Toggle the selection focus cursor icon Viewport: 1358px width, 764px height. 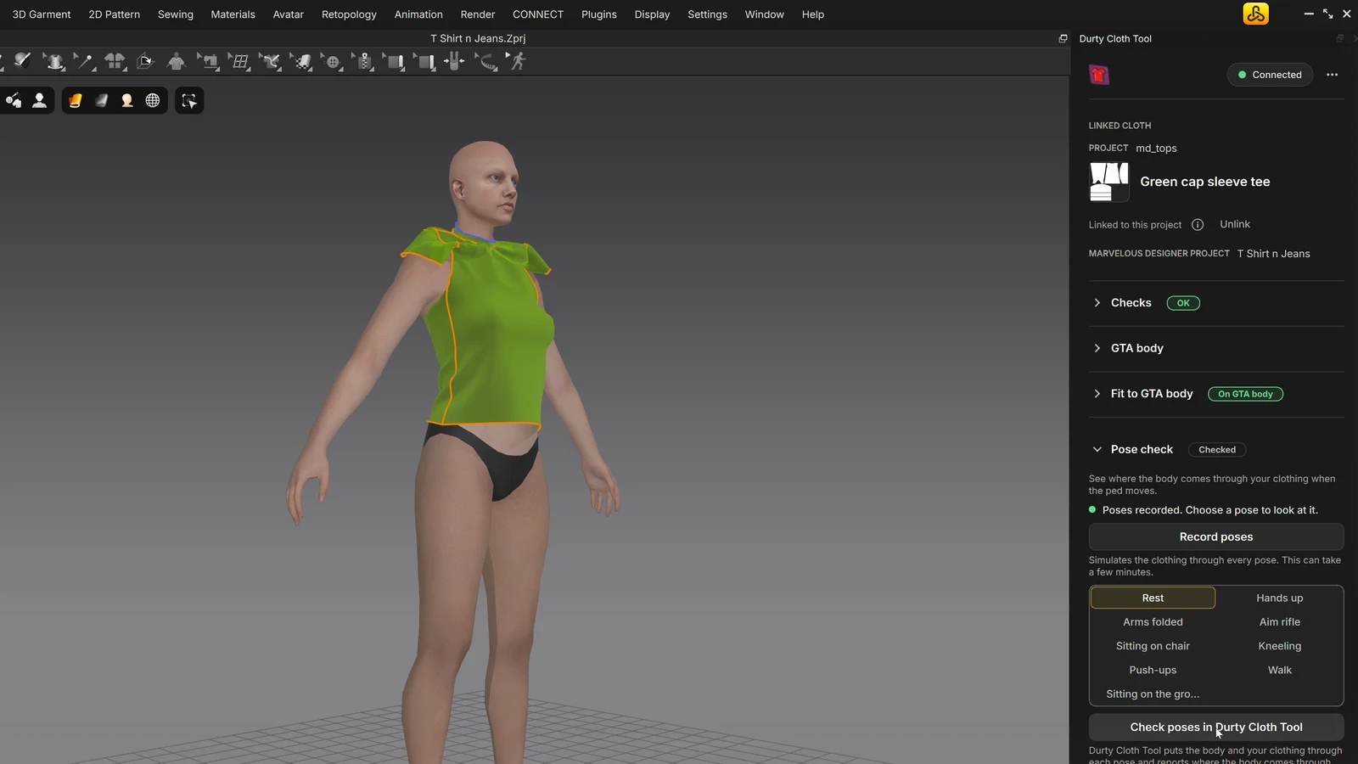pos(189,100)
